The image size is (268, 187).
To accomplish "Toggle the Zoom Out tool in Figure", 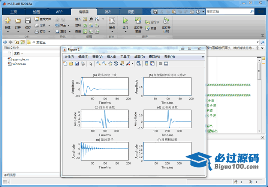I will (104, 64).
